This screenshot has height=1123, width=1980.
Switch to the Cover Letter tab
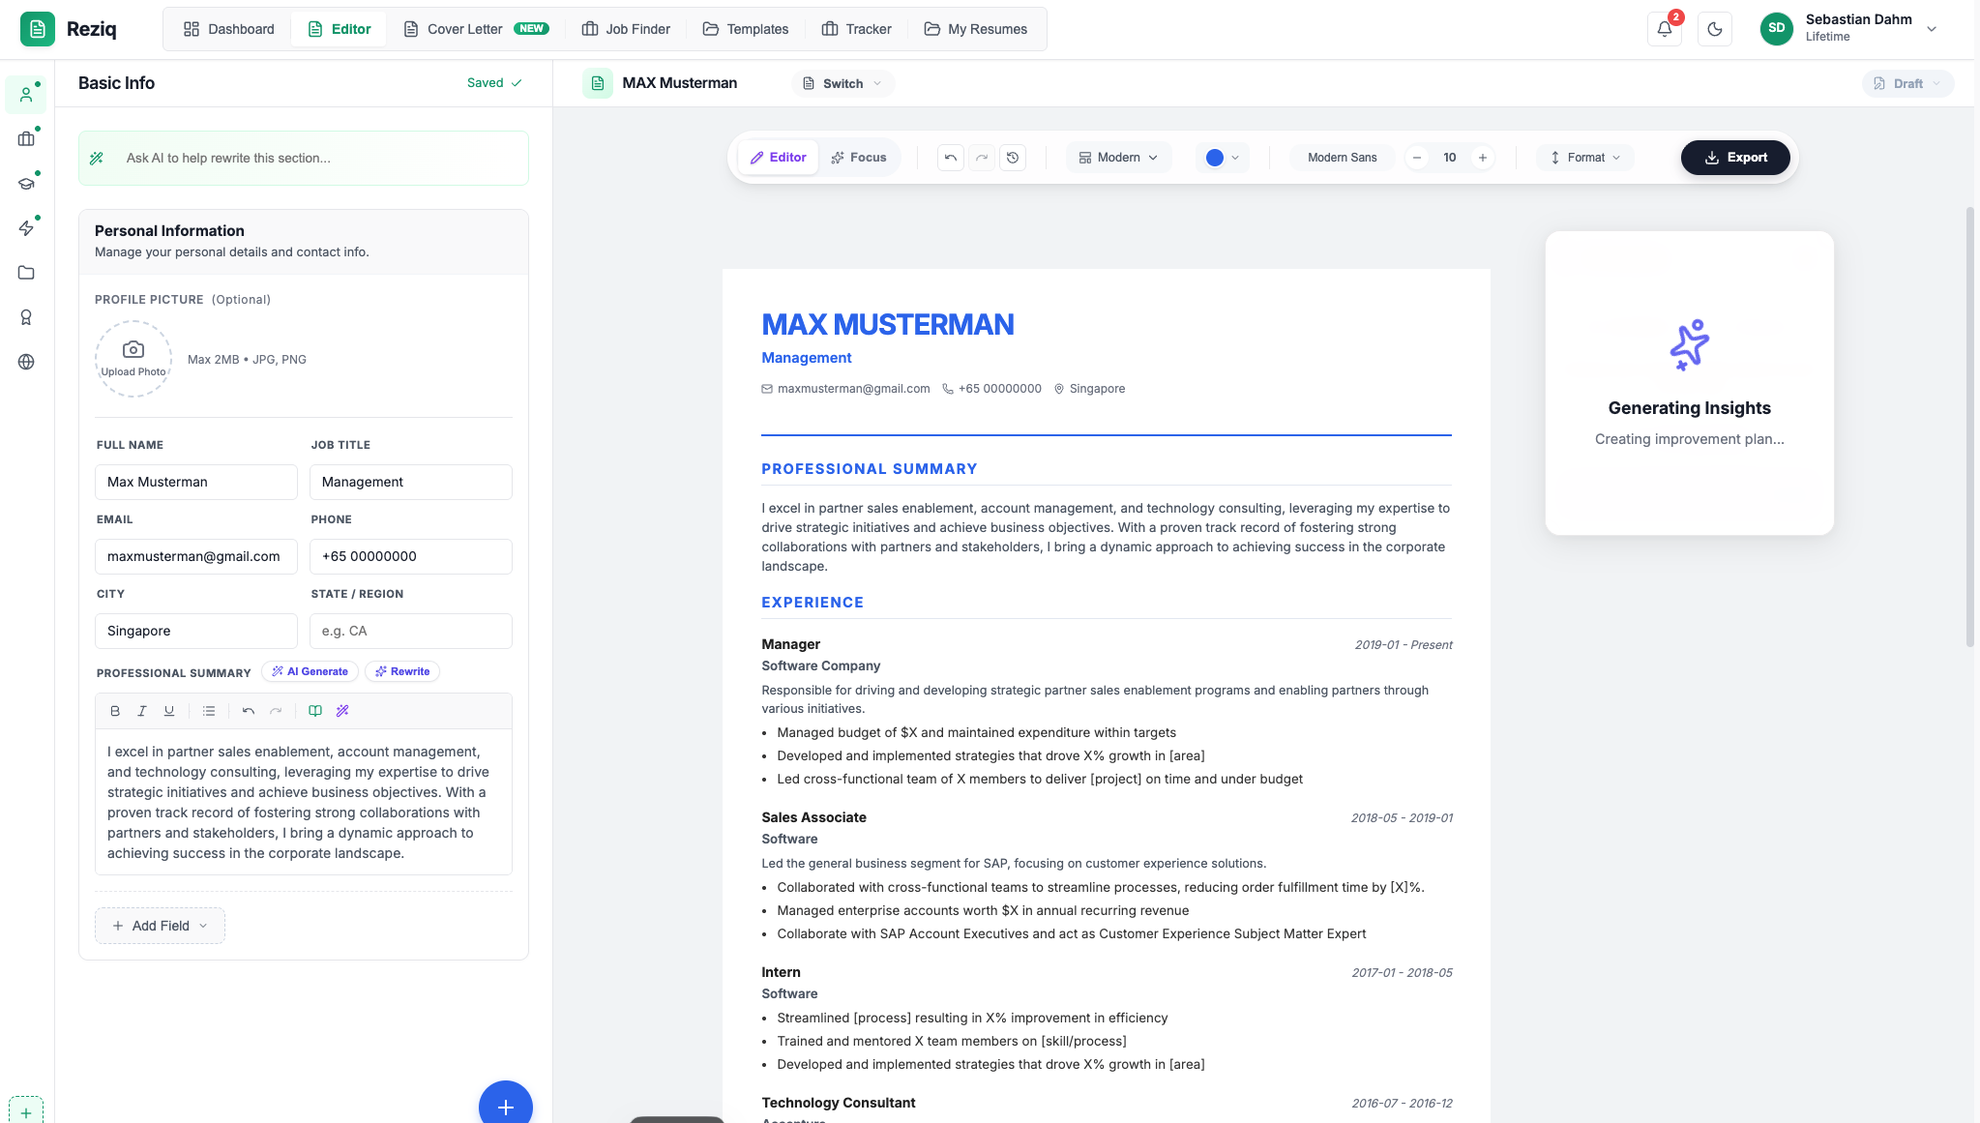pos(464,28)
